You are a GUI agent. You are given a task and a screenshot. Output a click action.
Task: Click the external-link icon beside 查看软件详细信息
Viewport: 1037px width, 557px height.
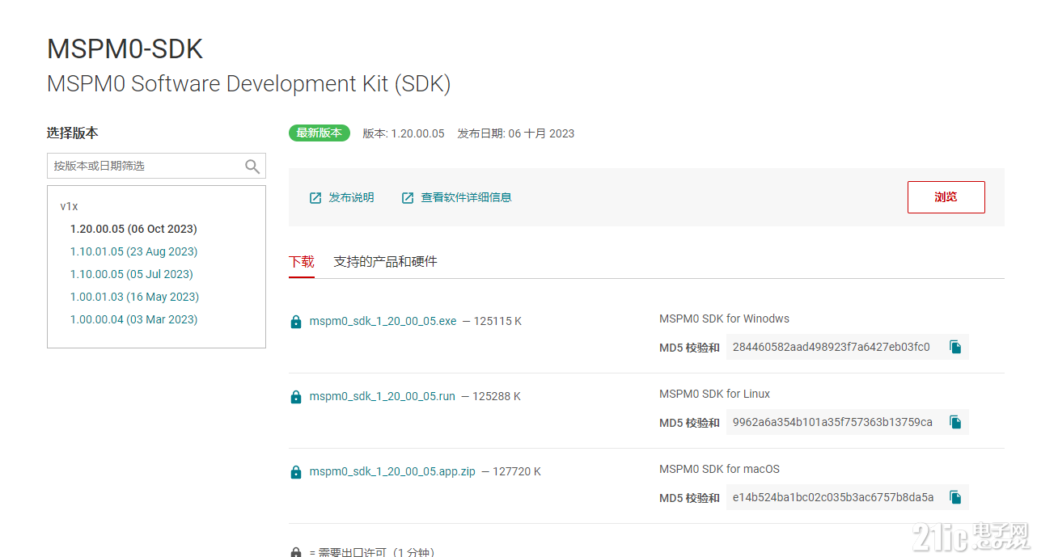click(408, 198)
